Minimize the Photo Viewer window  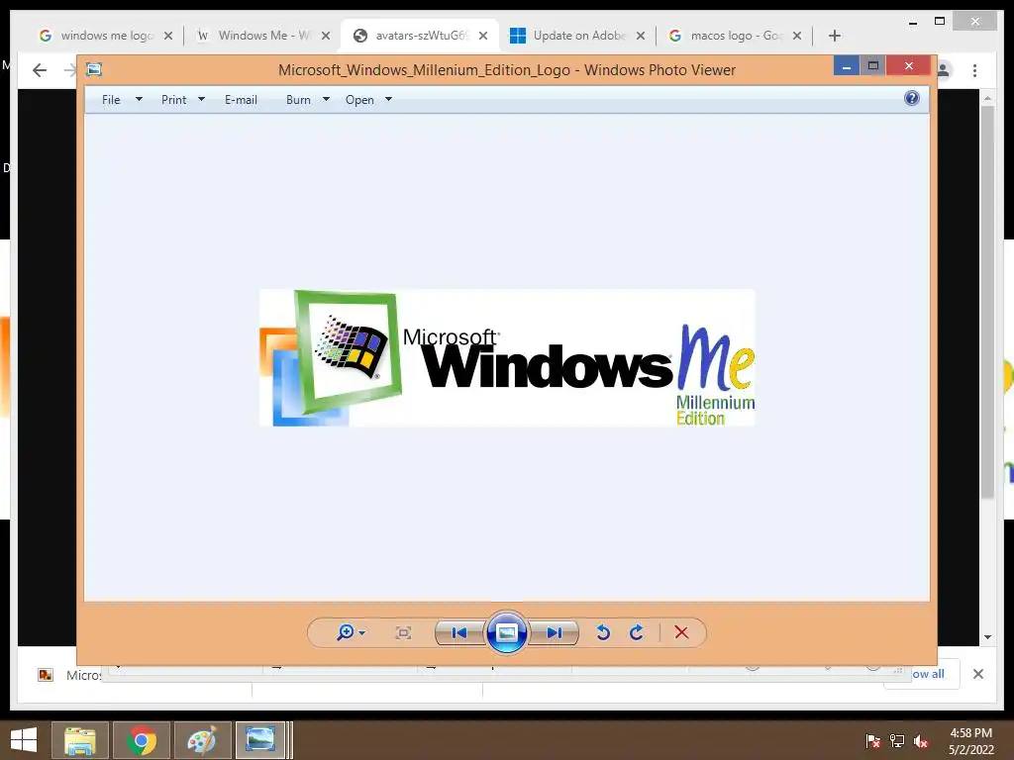pyautogui.click(x=846, y=65)
